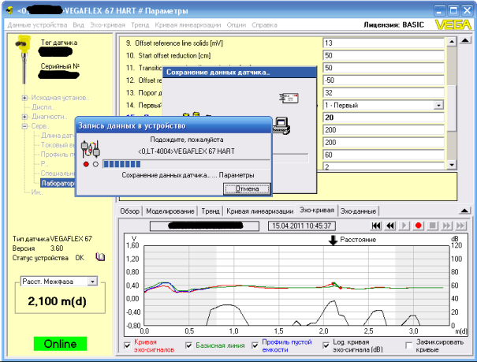
Task: Jump to first echo curve record
Action: coord(376,226)
